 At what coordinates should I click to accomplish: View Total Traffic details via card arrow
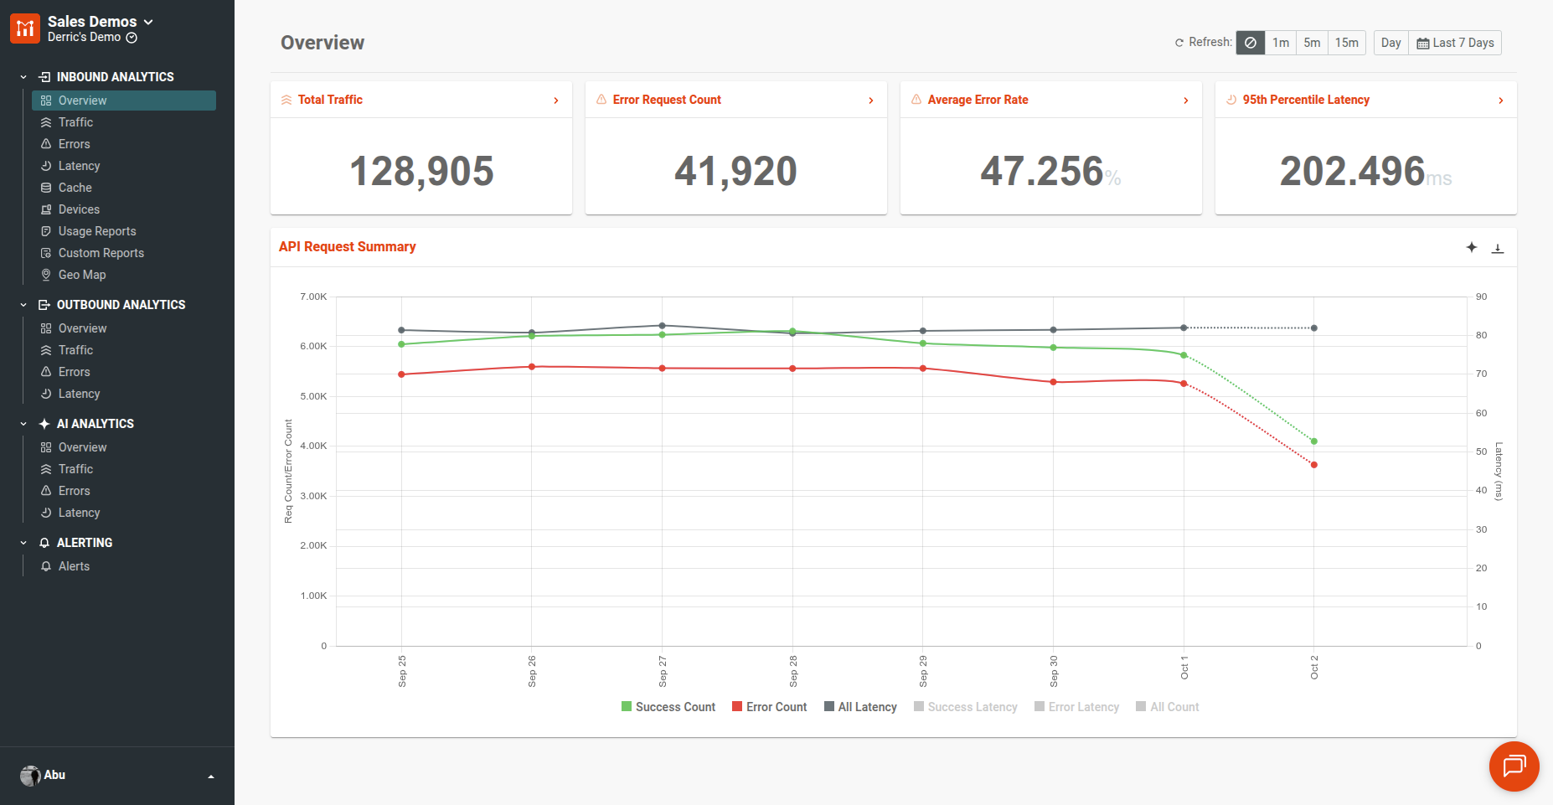(x=555, y=100)
